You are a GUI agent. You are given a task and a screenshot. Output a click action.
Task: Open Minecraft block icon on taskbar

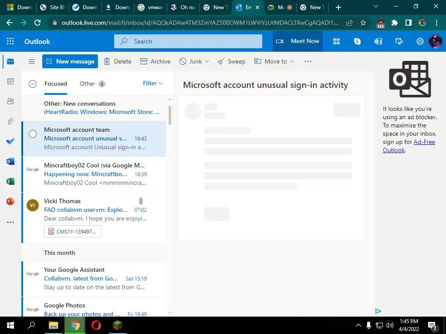pos(118,325)
